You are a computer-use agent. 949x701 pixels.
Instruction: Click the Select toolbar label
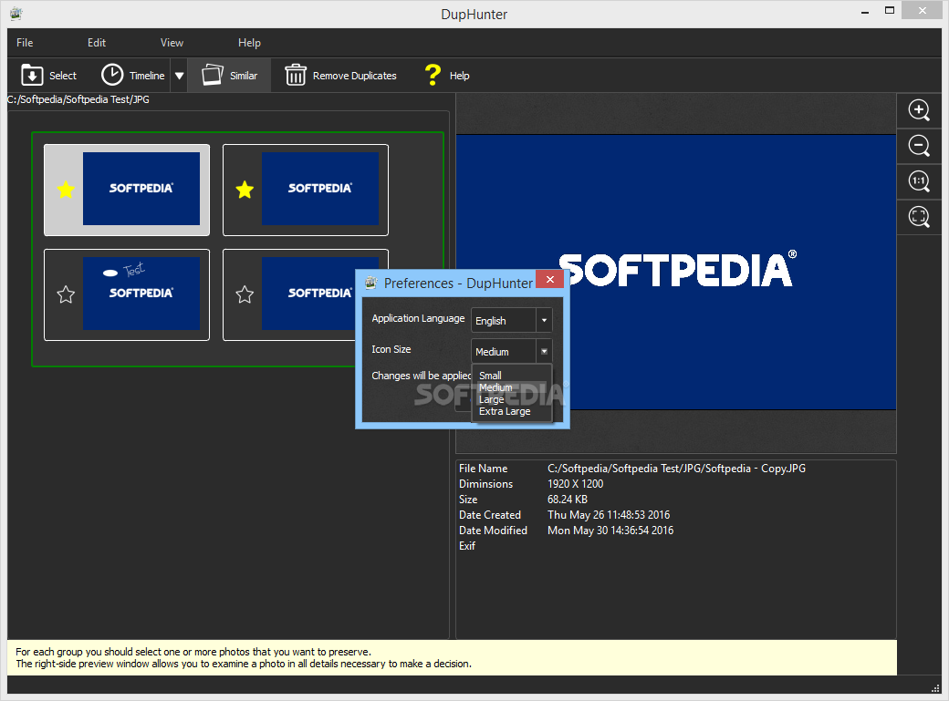pyautogui.click(x=63, y=76)
